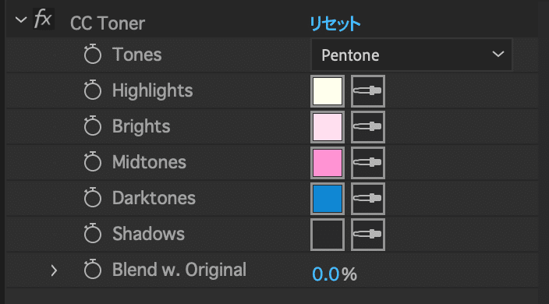The image size is (549, 304).
Task: Click the 0.0% blend value field
Action: [x=334, y=274]
